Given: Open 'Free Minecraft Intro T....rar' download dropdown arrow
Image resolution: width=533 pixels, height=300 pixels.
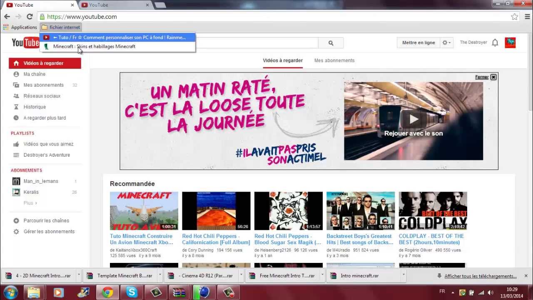Looking at the screenshot, I should point(323,275).
